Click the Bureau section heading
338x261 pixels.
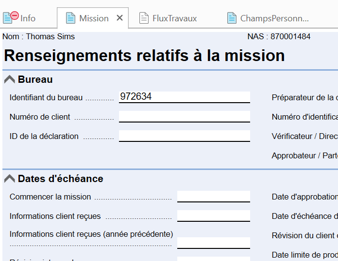(x=35, y=79)
